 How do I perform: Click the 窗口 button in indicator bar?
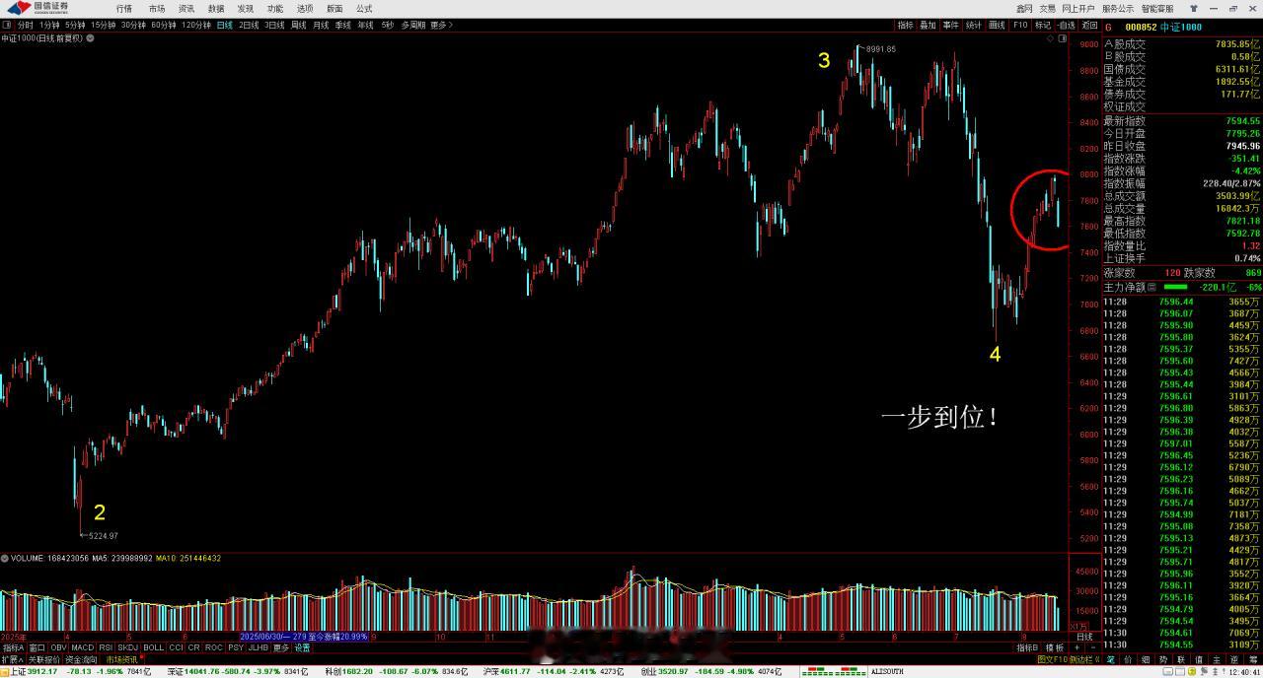37,647
